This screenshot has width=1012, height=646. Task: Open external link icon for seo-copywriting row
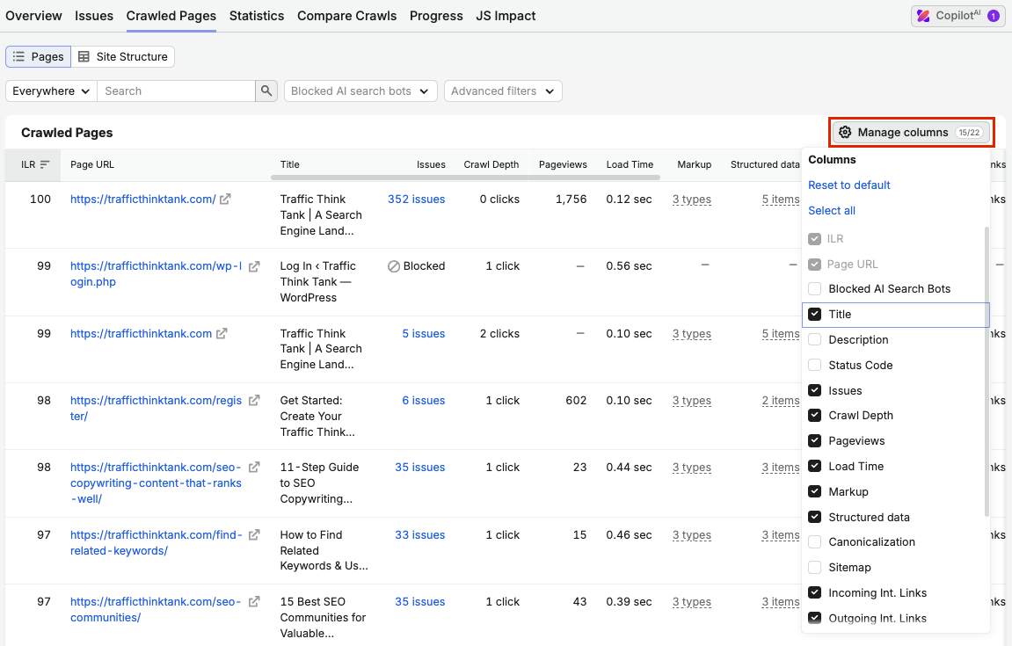[254, 467]
